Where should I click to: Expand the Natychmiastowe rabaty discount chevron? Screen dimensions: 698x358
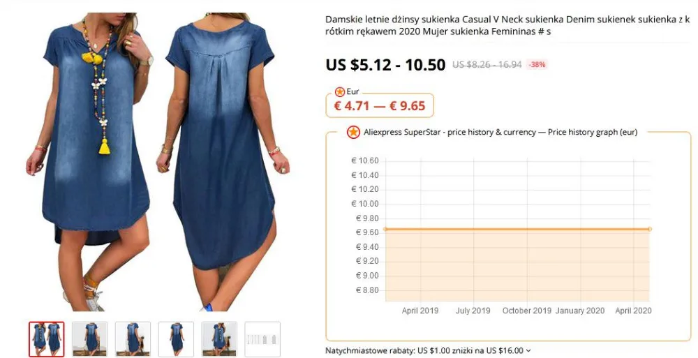tap(528, 351)
